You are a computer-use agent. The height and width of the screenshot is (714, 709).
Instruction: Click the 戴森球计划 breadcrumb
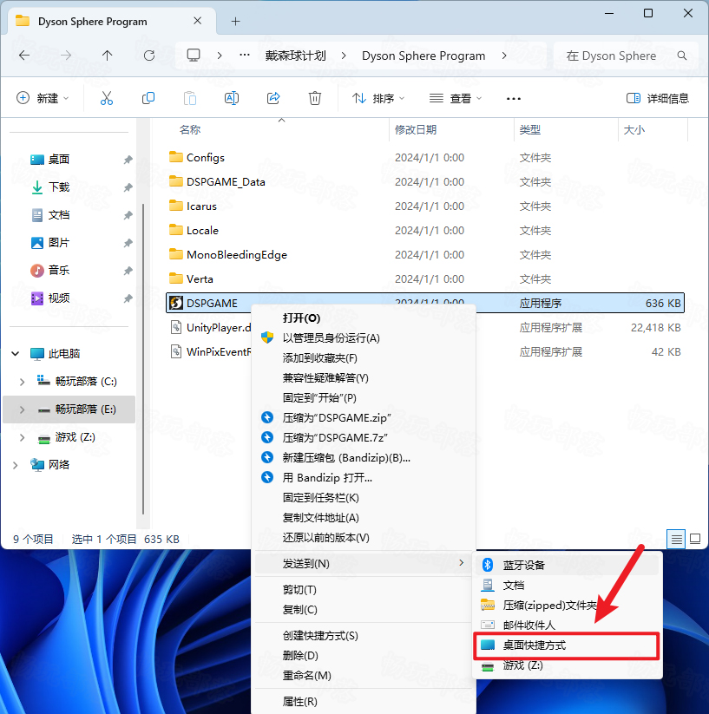[296, 56]
